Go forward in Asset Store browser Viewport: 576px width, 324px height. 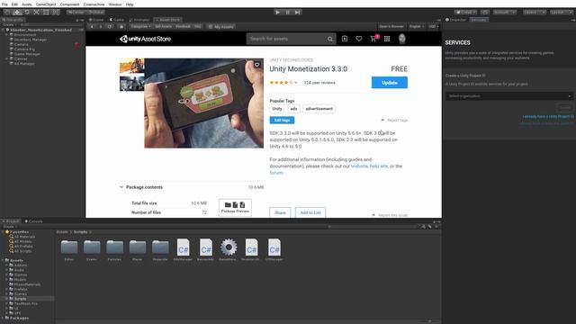coord(101,26)
